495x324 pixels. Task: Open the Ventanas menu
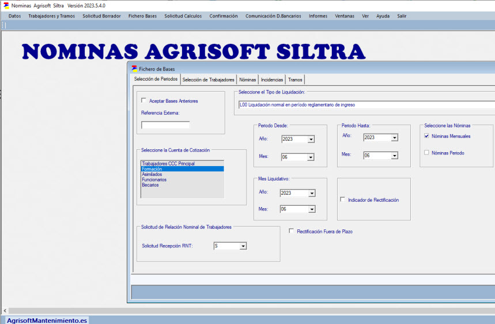tap(345, 16)
